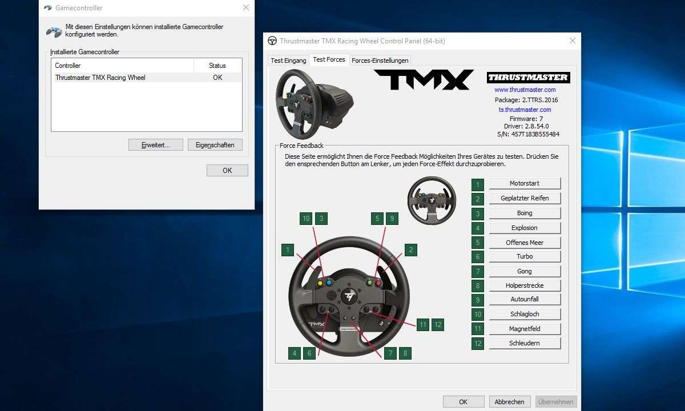Image resolution: width=685 pixels, height=411 pixels.
Task: Click the green number 4 icon beside Explosion
Action: click(478, 228)
